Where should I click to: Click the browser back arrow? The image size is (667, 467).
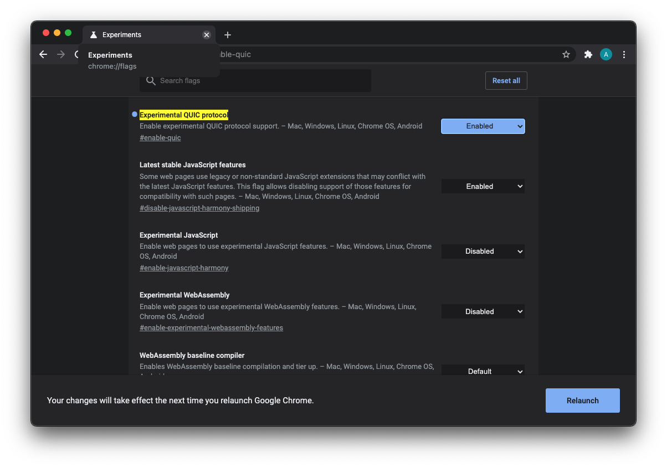point(43,54)
